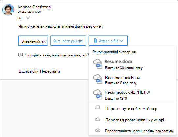Click the laptop icon for browsing this computer
Viewport: 178px width, 137px height.
tap(98, 108)
